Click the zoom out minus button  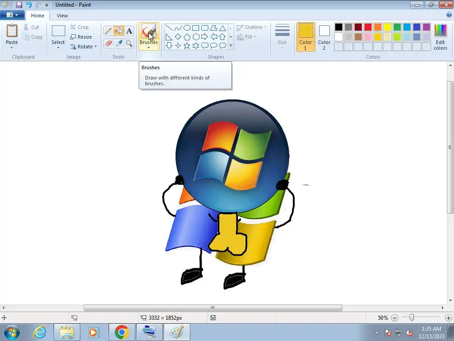[x=394, y=318]
